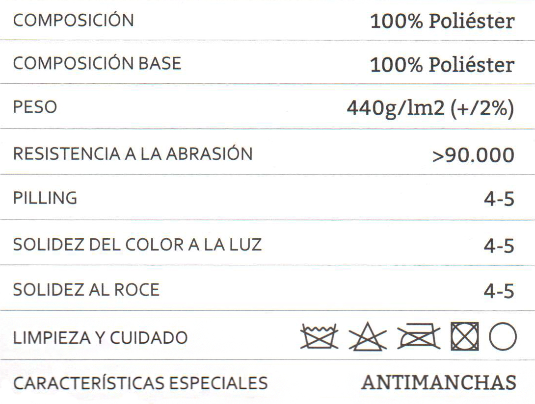This screenshot has width=535, height=404.
Task: Select SOLIDEZ DEL COLOR A LA LUZ label
Action: coord(137,245)
